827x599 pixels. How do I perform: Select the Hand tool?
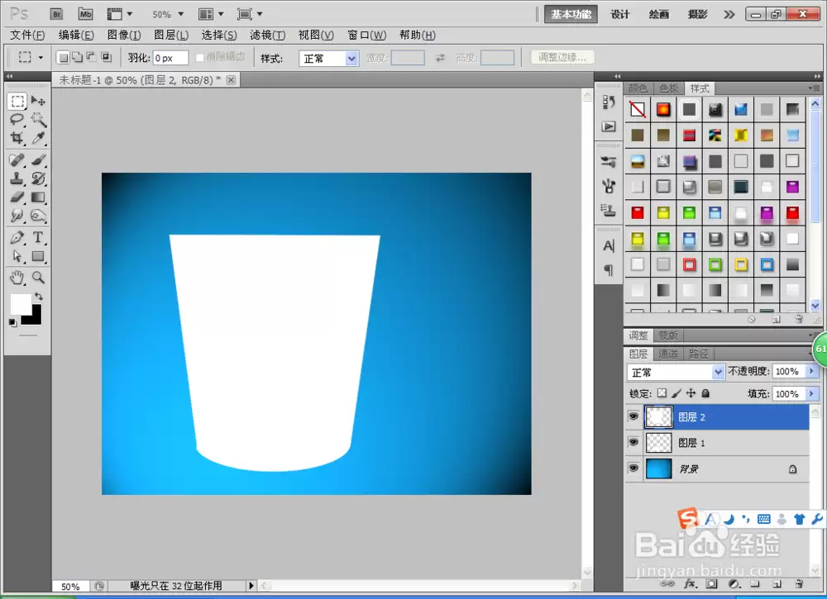pyautogui.click(x=17, y=277)
